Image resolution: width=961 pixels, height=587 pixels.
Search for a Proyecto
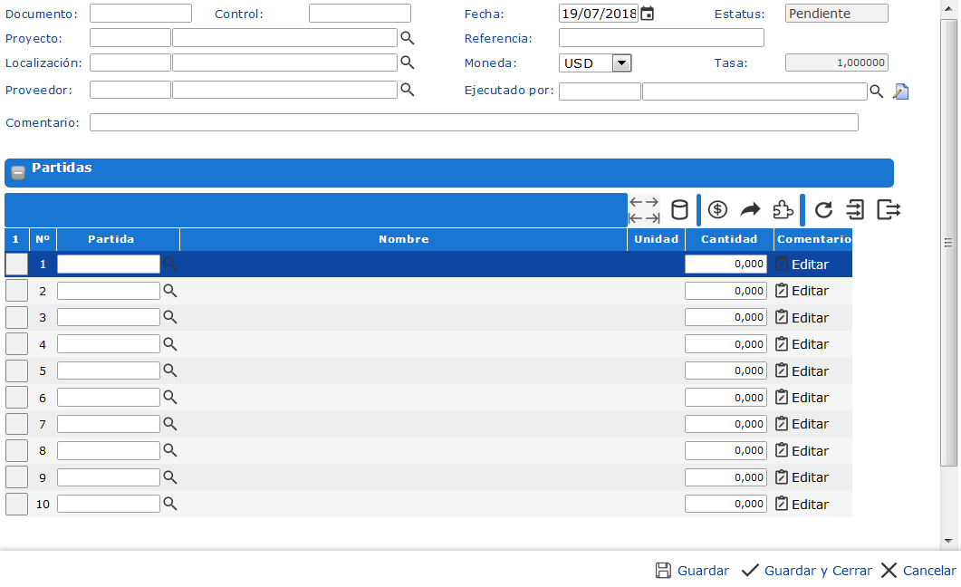coord(408,38)
